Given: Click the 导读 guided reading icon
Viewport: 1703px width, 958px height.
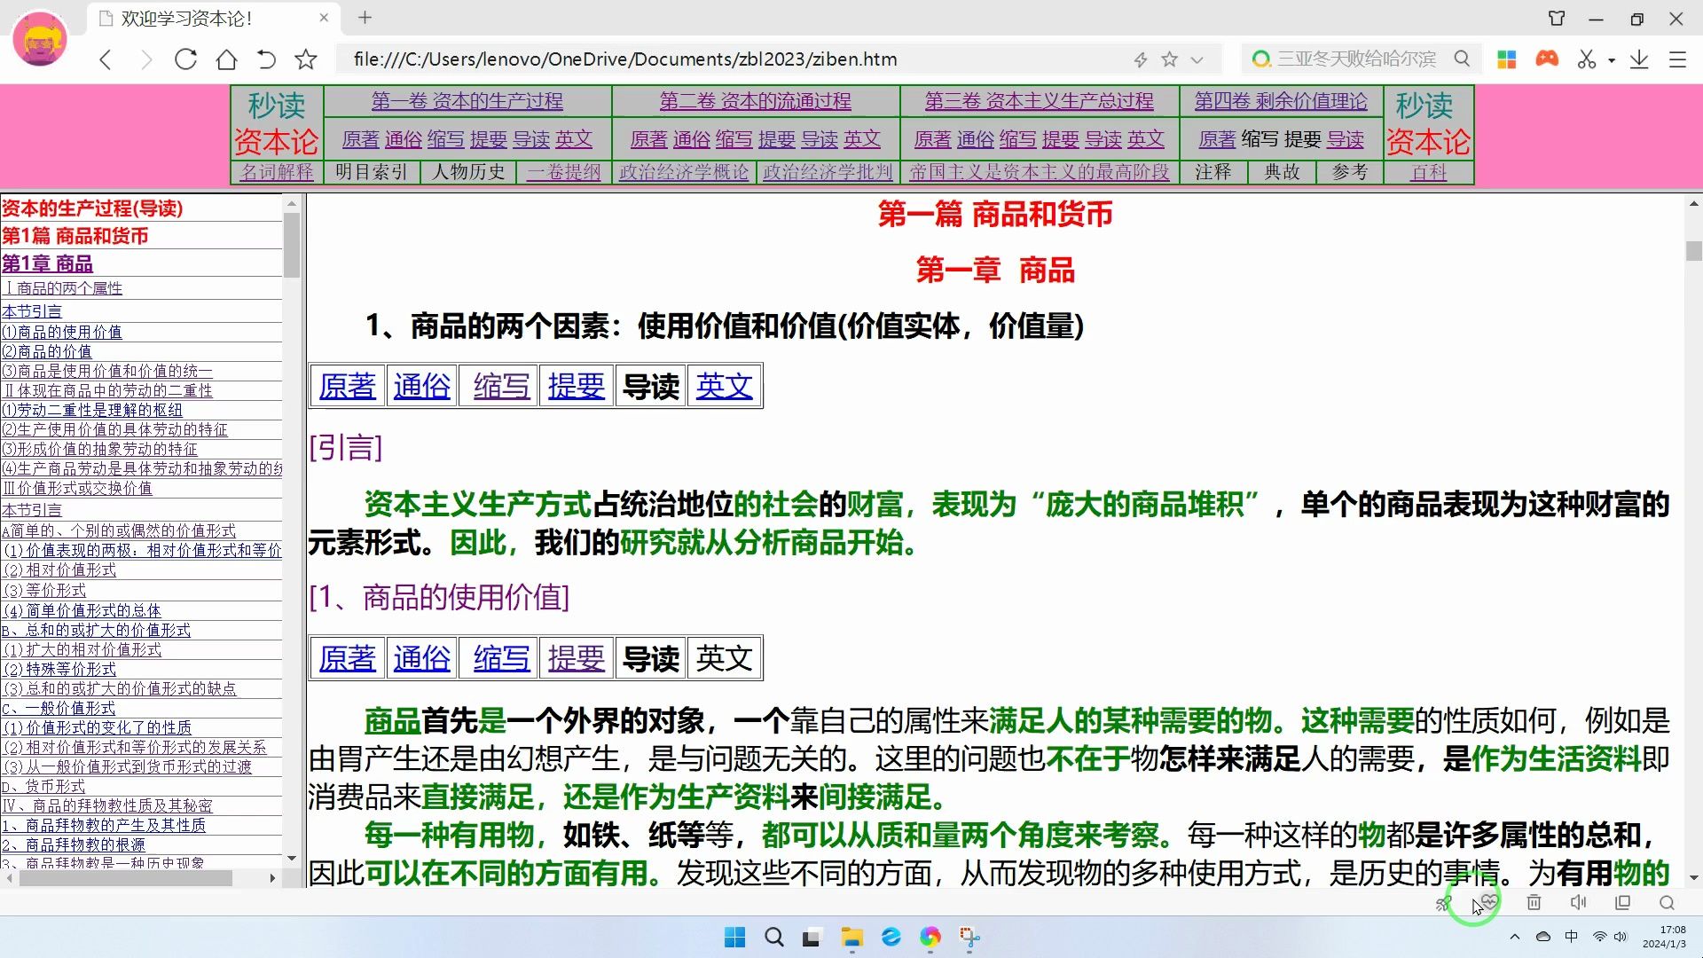Looking at the screenshot, I should [650, 385].
